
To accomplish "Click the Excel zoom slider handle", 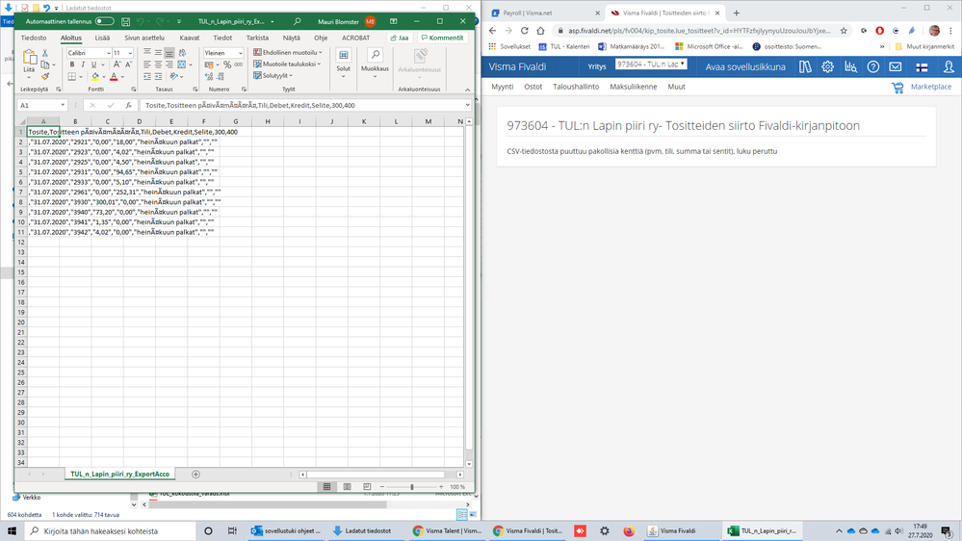I will [x=412, y=487].
